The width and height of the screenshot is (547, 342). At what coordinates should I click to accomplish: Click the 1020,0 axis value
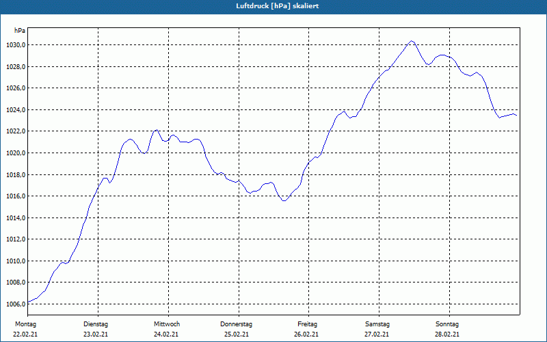coord(16,153)
